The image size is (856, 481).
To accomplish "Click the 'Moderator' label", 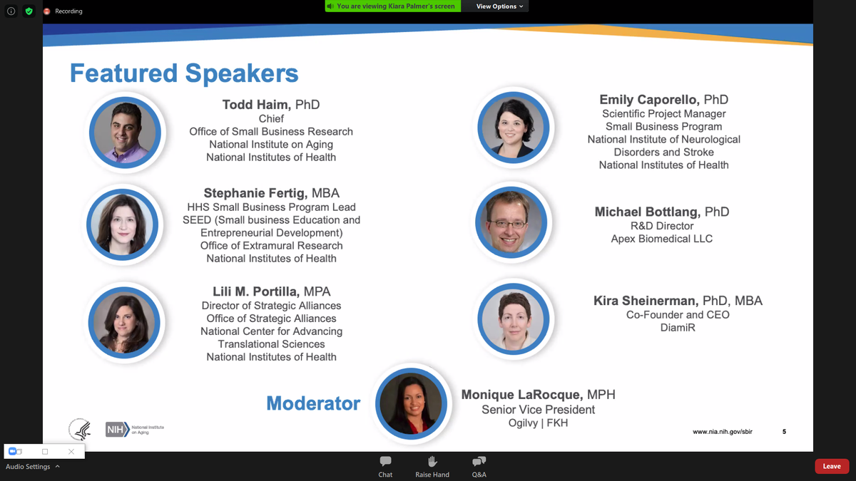I will [313, 403].
